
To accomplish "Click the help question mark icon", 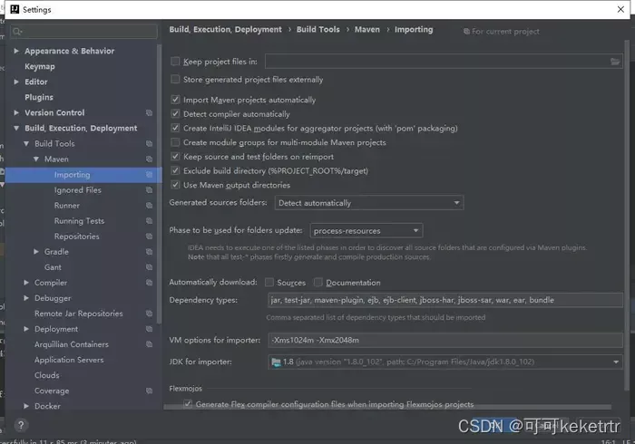I will 21,425.
